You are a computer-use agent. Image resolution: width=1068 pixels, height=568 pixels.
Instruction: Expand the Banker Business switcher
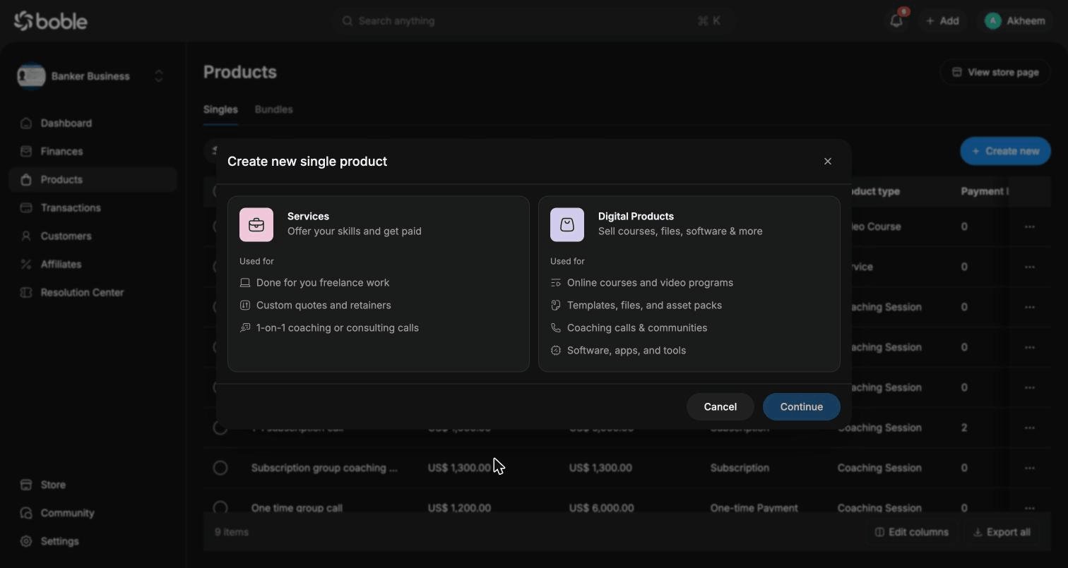click(159, 76)
